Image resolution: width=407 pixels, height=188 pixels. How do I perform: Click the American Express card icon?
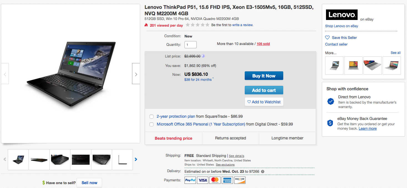pyautogui.click(x=227, y=180)
